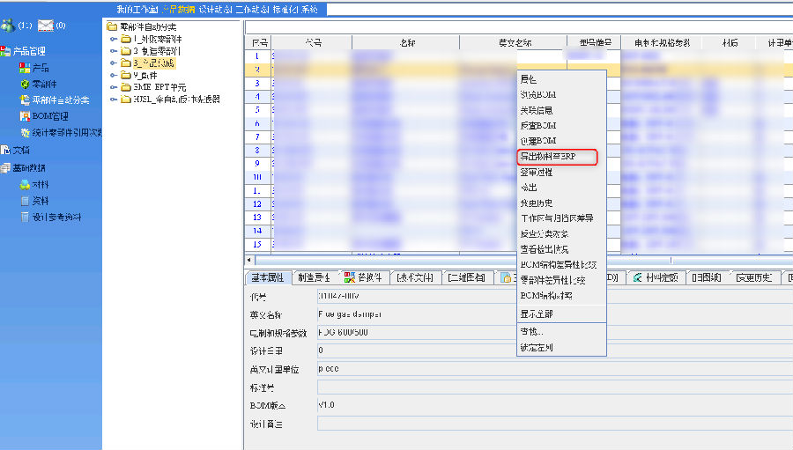Expand the HUSL_ folder tree node
Viewport: 793px width, 450px height.
coord(114,100)
